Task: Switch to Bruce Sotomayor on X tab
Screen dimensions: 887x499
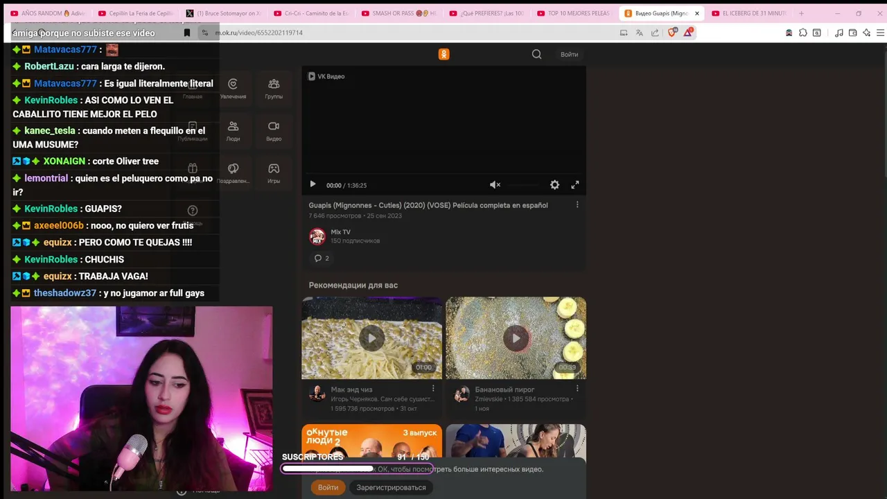Action: pyautogui.click(x=224, y=13)
